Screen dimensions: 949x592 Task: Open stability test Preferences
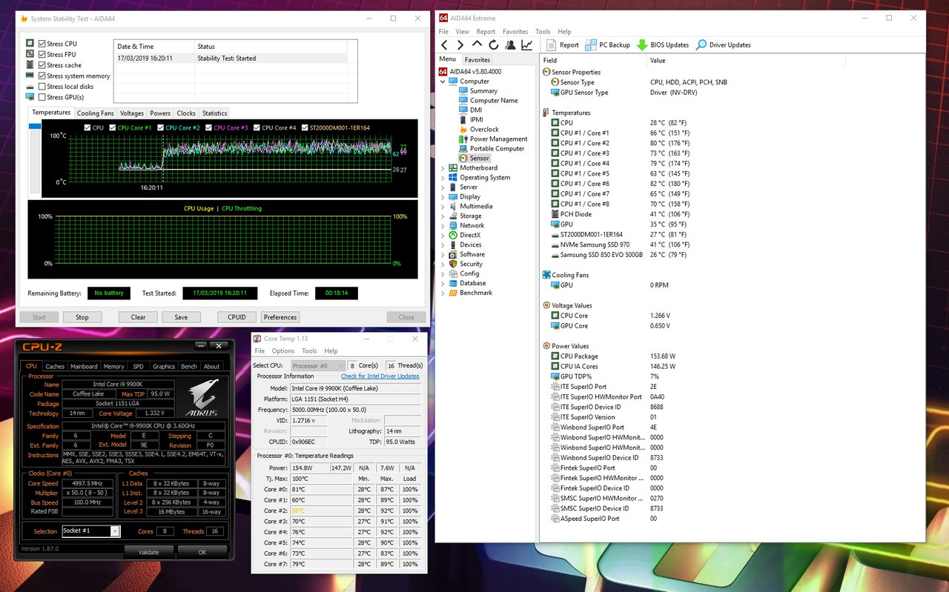pos(280,317)
